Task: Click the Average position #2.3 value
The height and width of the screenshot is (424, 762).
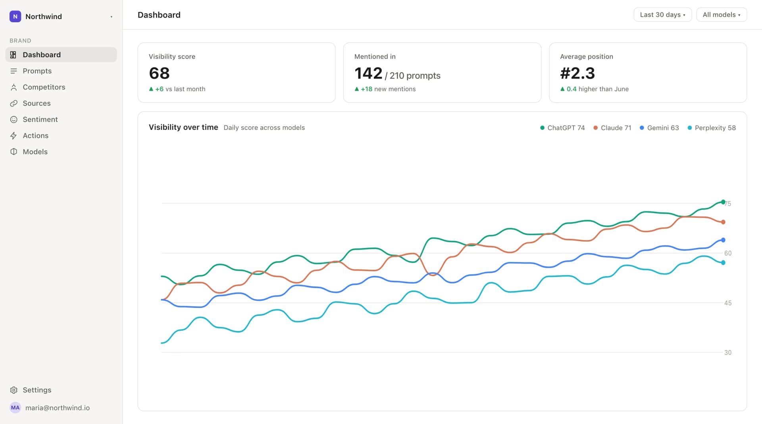Action: coord(577,73)
